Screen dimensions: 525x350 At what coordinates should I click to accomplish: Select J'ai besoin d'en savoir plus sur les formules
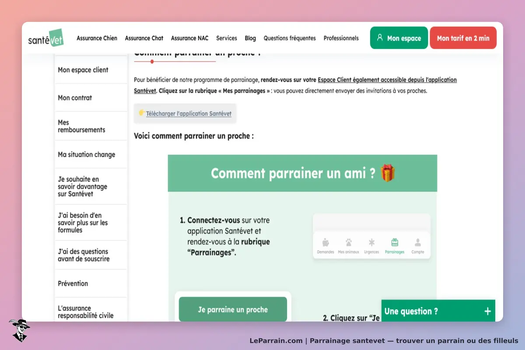(x=91, y=223)
